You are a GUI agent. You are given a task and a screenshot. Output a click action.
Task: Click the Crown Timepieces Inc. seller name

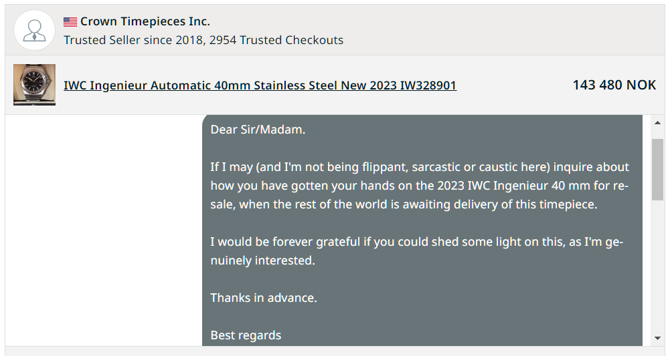coord(145,22)
